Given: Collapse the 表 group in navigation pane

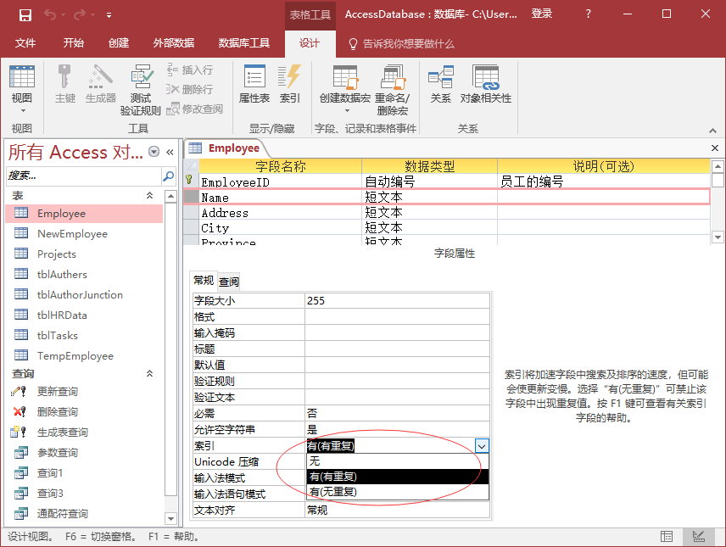Looking at the screenshot, I should coord(150,196).
